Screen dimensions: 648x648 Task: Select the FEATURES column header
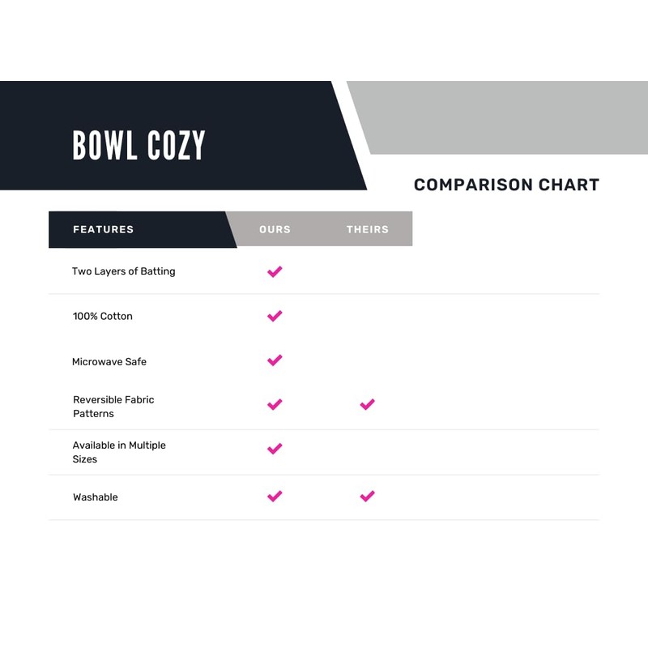[104, 229]
